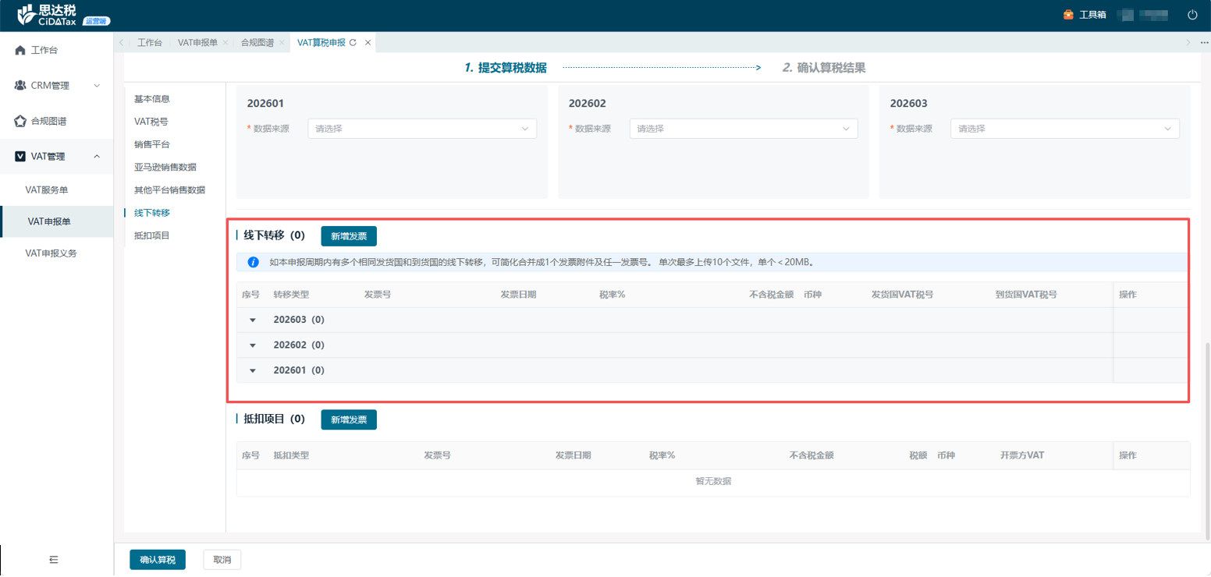This screenshot has height=577, width=1211.
Task: Click the power logout icon
Action: pos(1192,15)
